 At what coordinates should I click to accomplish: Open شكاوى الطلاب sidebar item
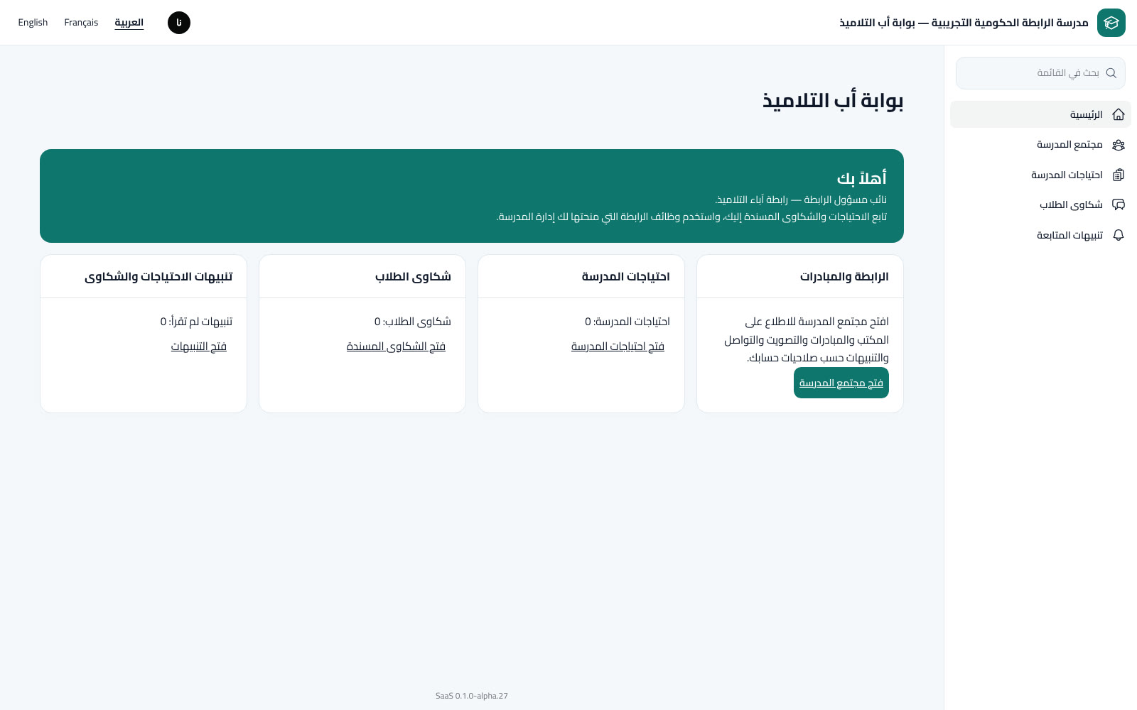point(1040,204)
